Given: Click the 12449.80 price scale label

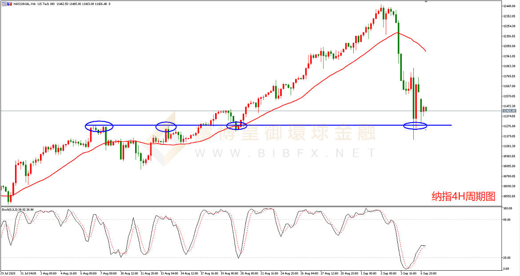Looking at the screenshot, I should pos(508,6).
